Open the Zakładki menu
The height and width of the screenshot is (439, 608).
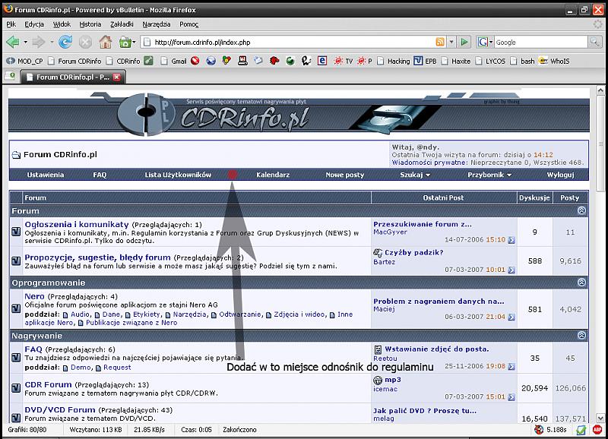pos(122,24)
